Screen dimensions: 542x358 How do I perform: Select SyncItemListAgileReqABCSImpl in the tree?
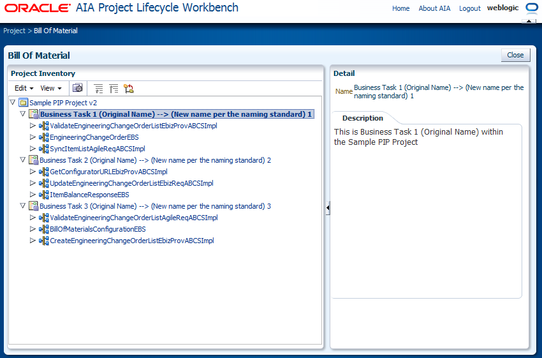[x=98, y=149]
